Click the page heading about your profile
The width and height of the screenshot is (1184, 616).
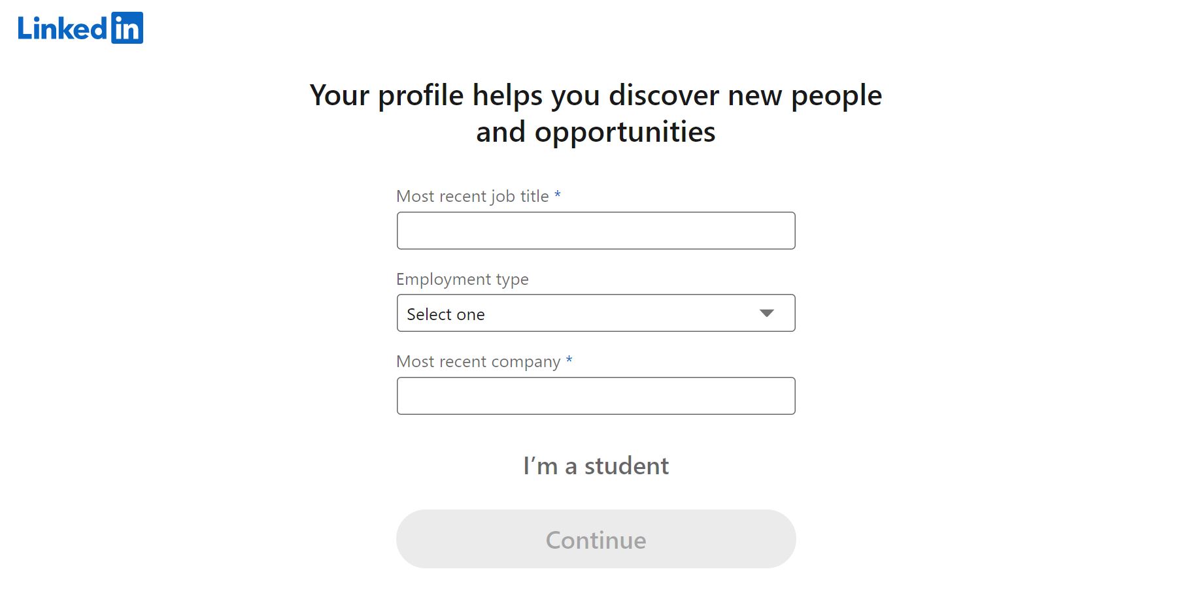click(x=595, y=113)
